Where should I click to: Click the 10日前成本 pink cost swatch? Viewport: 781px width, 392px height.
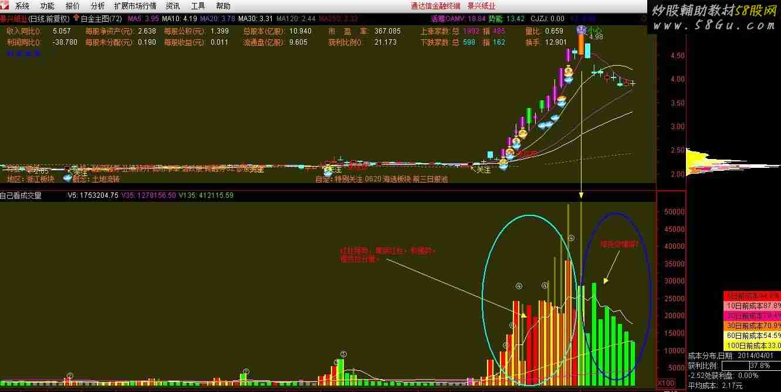(751, 306)
